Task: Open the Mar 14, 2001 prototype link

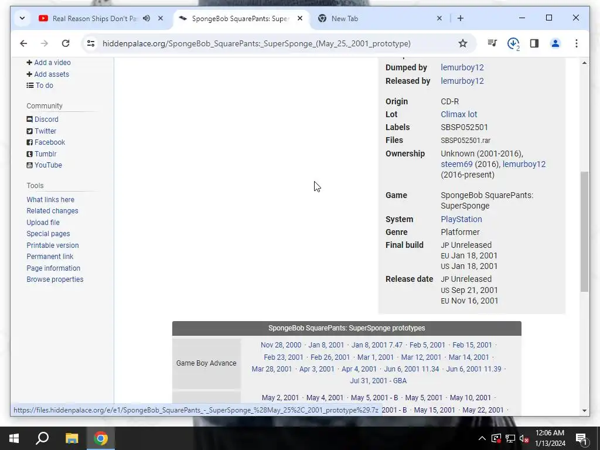Action: [x=469, y=357]
